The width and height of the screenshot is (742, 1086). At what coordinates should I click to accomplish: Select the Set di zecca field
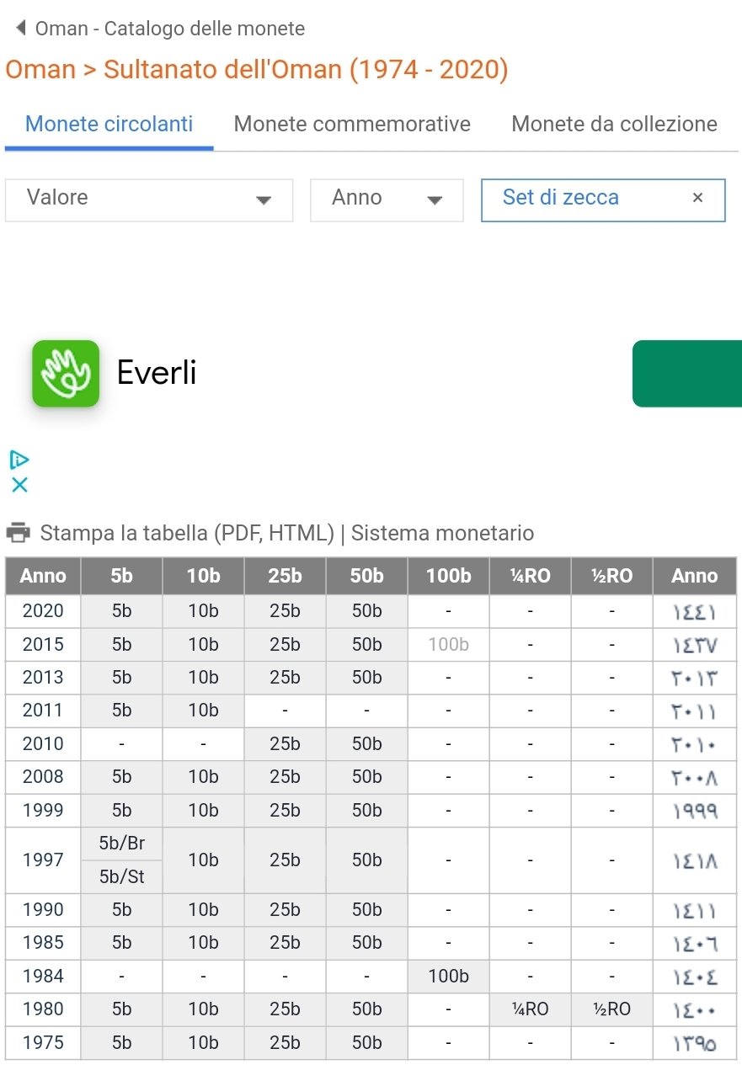[581, 198]
